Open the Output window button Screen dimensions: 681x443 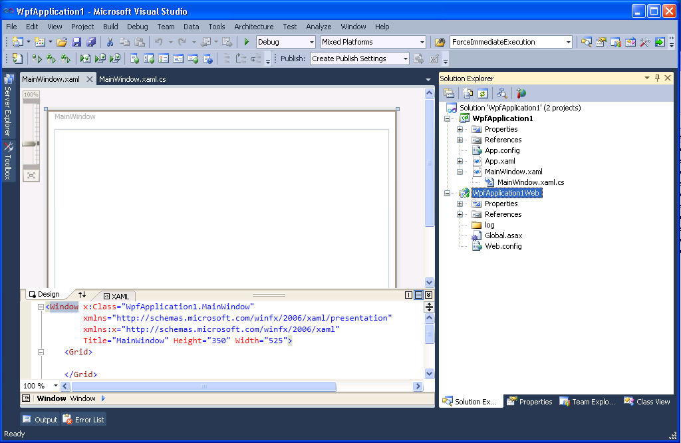tap(40, 420)
